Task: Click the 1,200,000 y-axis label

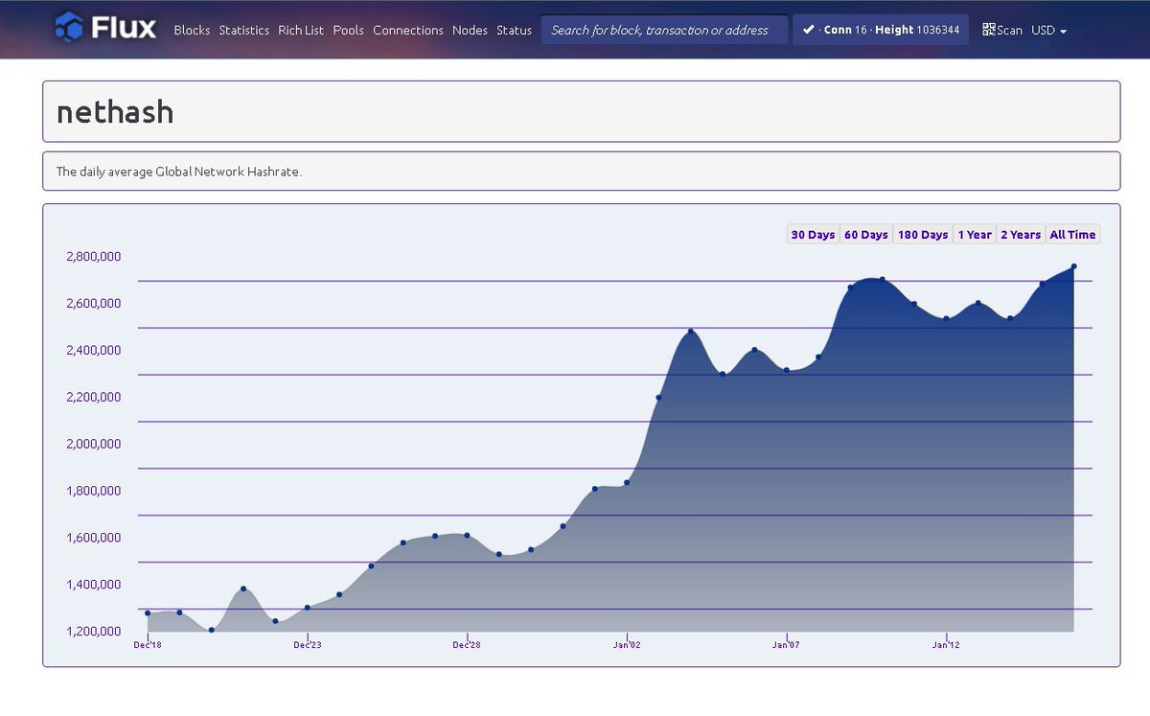Action: [x=93, y=632]
